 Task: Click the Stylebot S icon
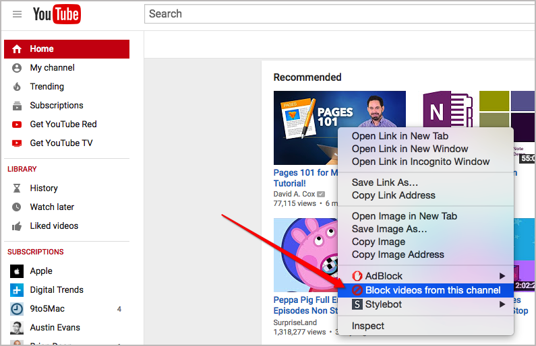point(357,304)
